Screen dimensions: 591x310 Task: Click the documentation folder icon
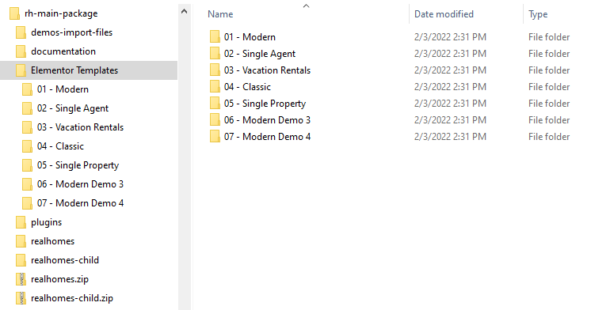[21, 51]
